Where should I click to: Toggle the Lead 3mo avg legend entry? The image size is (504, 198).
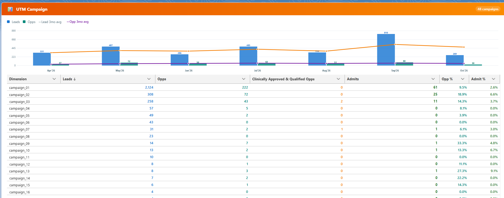tap(50, 22)
